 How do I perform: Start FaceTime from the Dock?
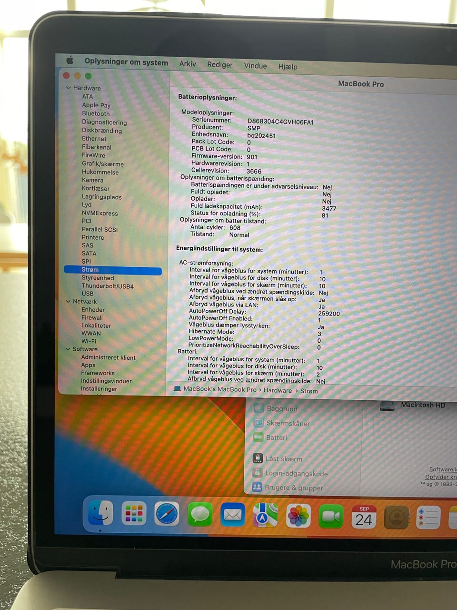click(331, 517)
